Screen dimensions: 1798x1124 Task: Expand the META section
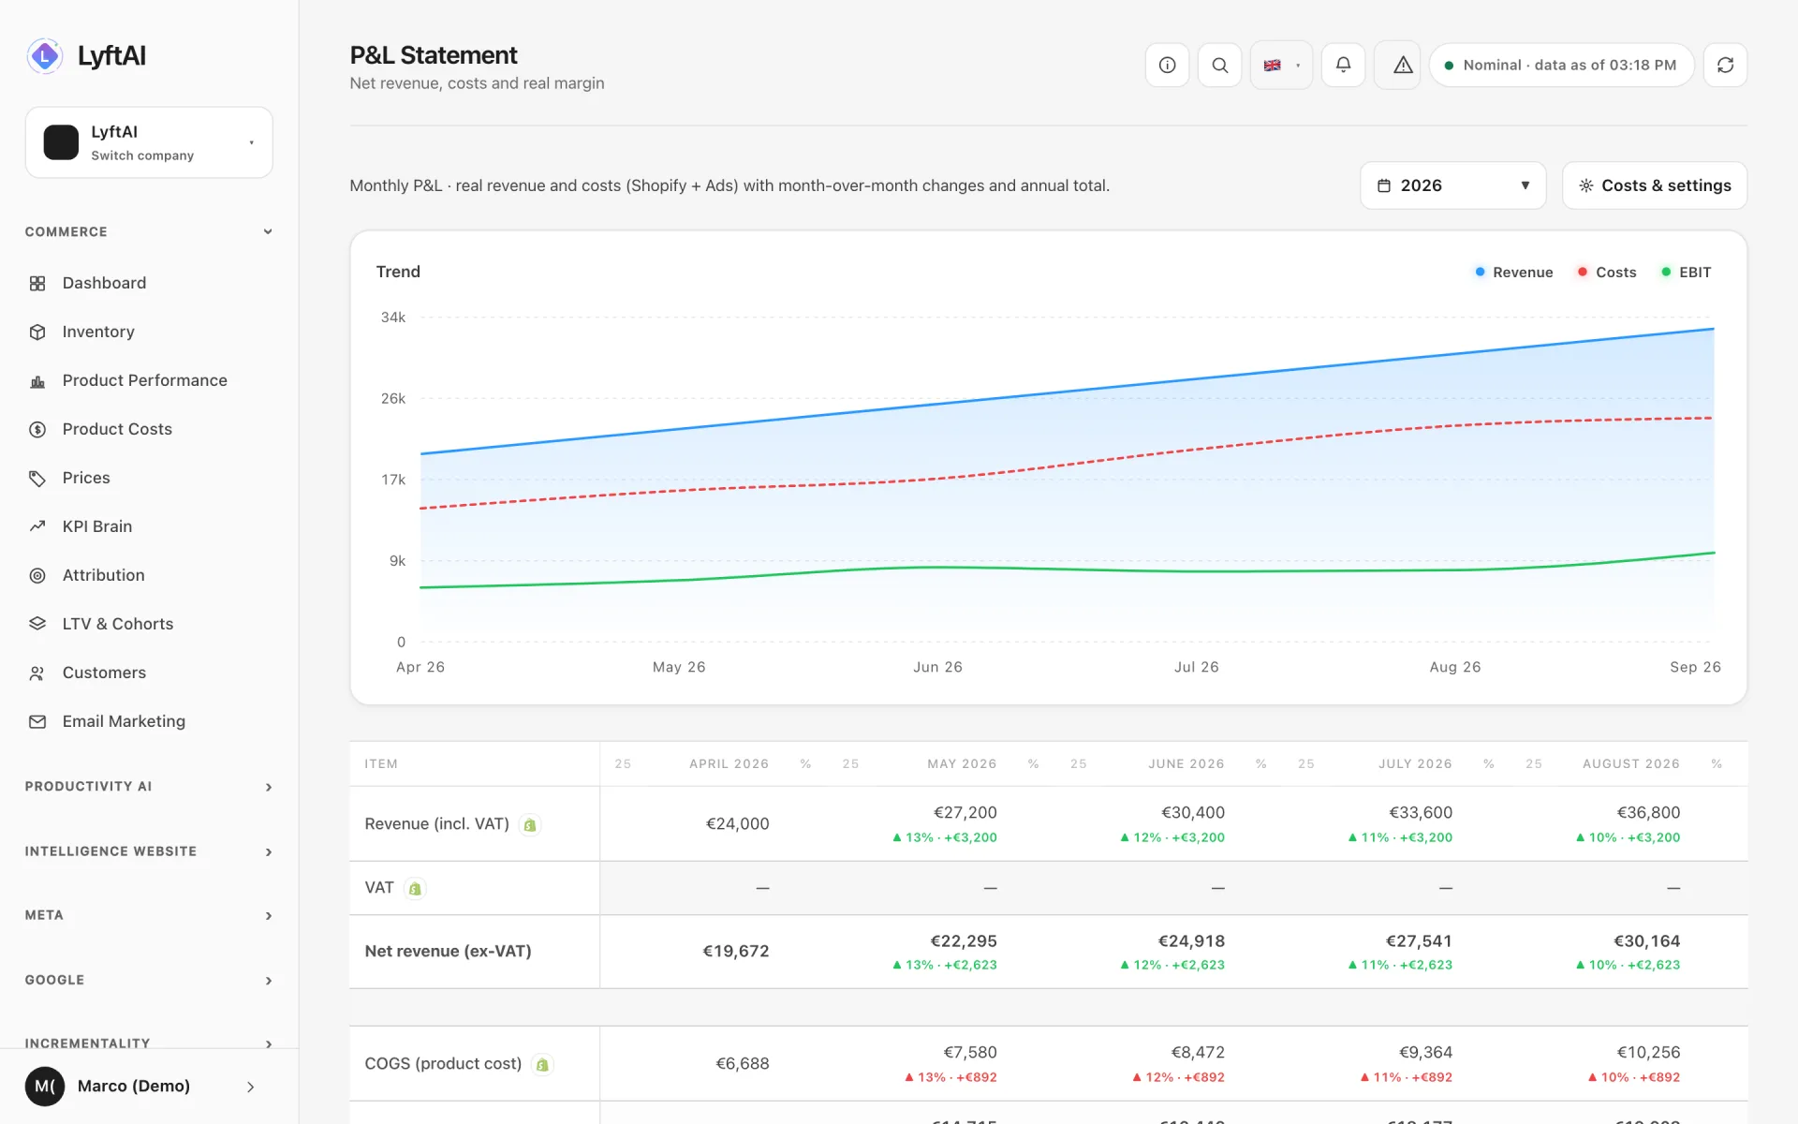coord(149,915)
